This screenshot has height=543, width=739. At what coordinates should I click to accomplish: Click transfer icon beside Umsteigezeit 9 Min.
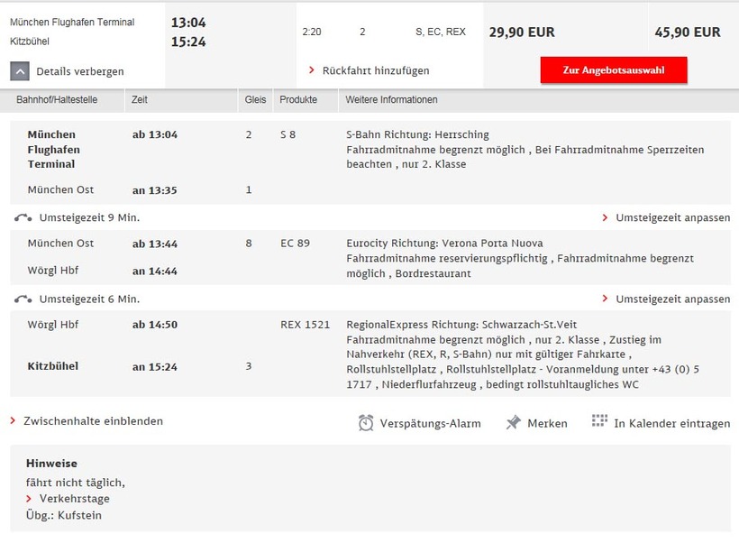23,217
